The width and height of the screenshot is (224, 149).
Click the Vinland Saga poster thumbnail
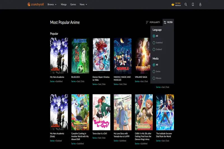pos(143,56)
